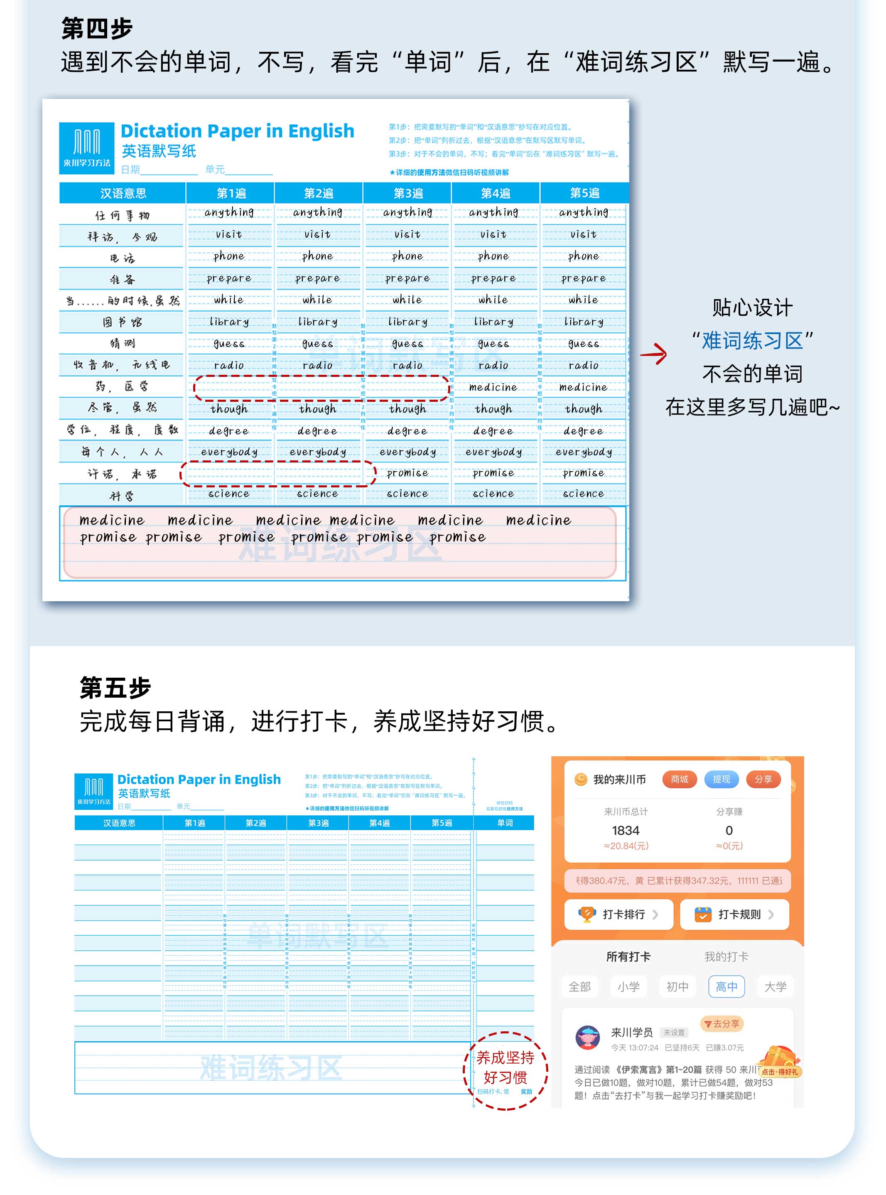
Task: Switch to the 我的打卡 tab
Action: pyautogui.click(x=726, y=956)
